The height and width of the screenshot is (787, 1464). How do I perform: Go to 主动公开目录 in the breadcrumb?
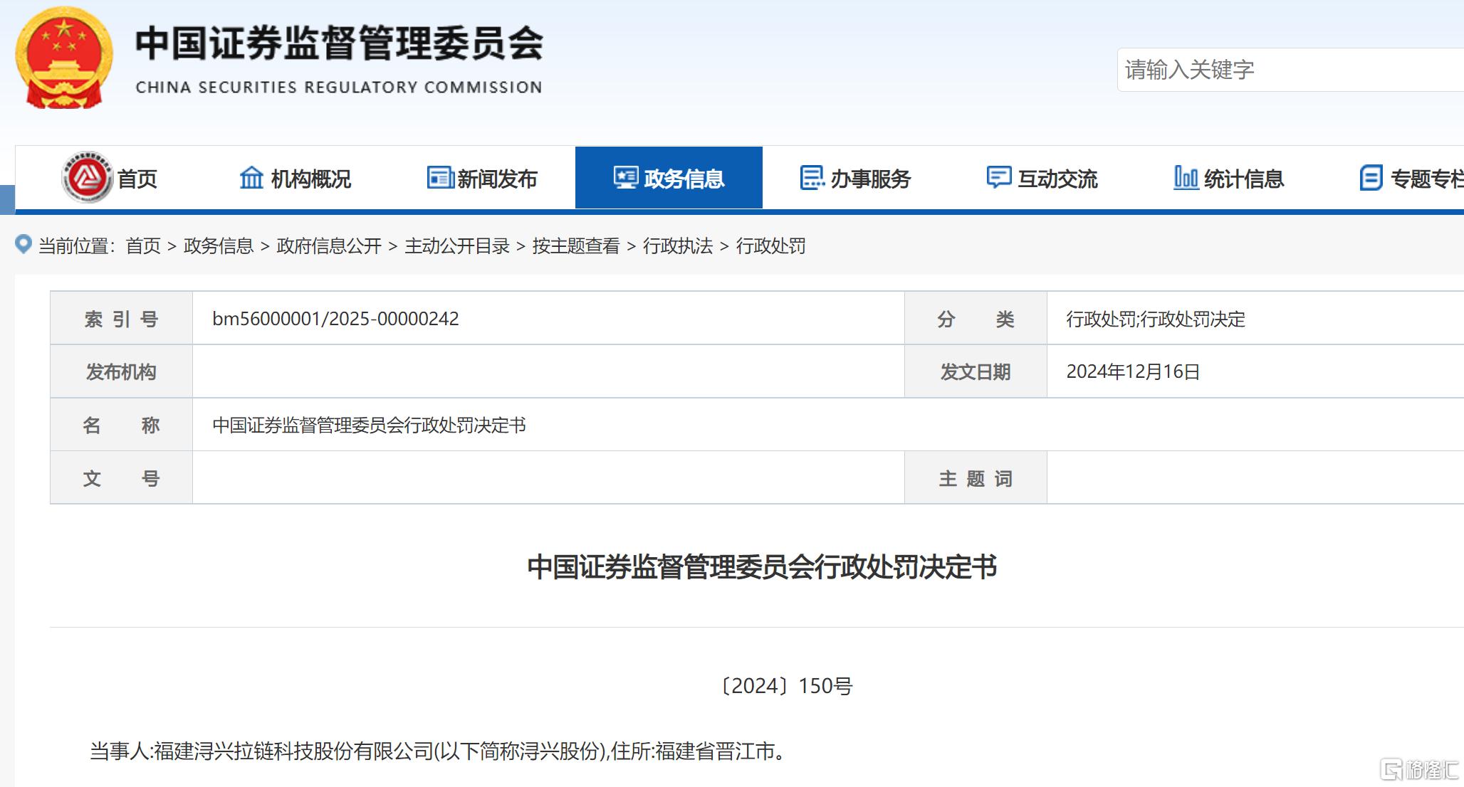tap(457, 246)
